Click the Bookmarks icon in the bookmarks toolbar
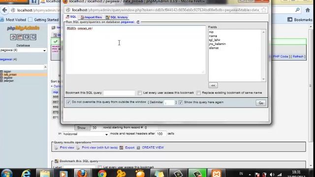This screenshot has height=177, width=315. pyautogui.click(x=290, y=20)
